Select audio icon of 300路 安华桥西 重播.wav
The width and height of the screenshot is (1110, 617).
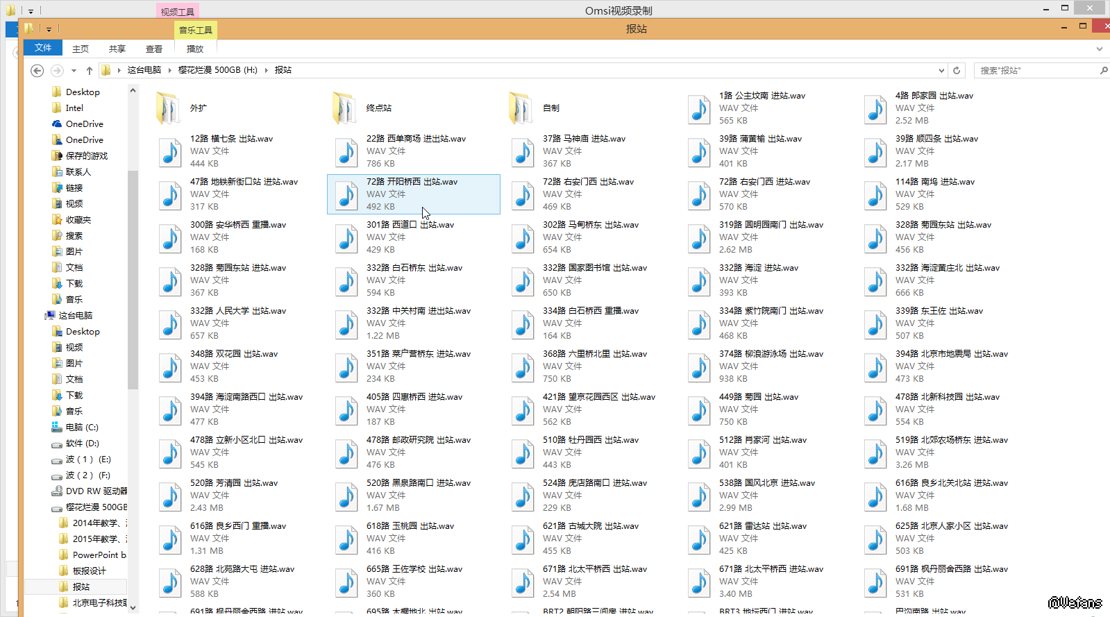point(170,237)
